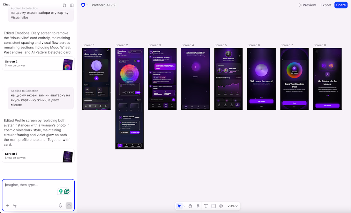Screen dimensions: 351x213
Task: Select the Screen 3 label
Action: tap(155, 45)
